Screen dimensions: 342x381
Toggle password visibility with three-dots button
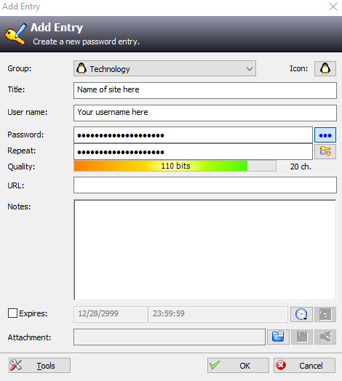(325, 135)
